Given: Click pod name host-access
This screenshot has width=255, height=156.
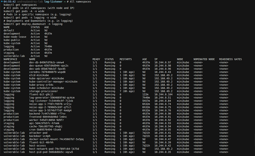Looking at the screenshot, I should click(x=38, y=145).
